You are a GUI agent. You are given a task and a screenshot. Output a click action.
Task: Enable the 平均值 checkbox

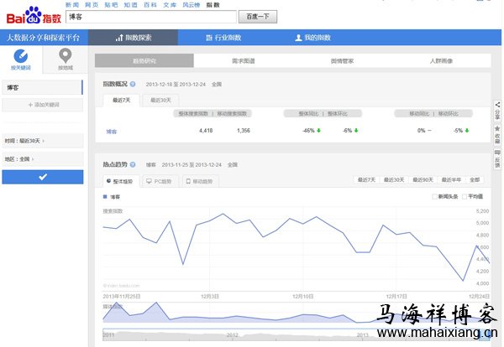[x=465, y=197]
